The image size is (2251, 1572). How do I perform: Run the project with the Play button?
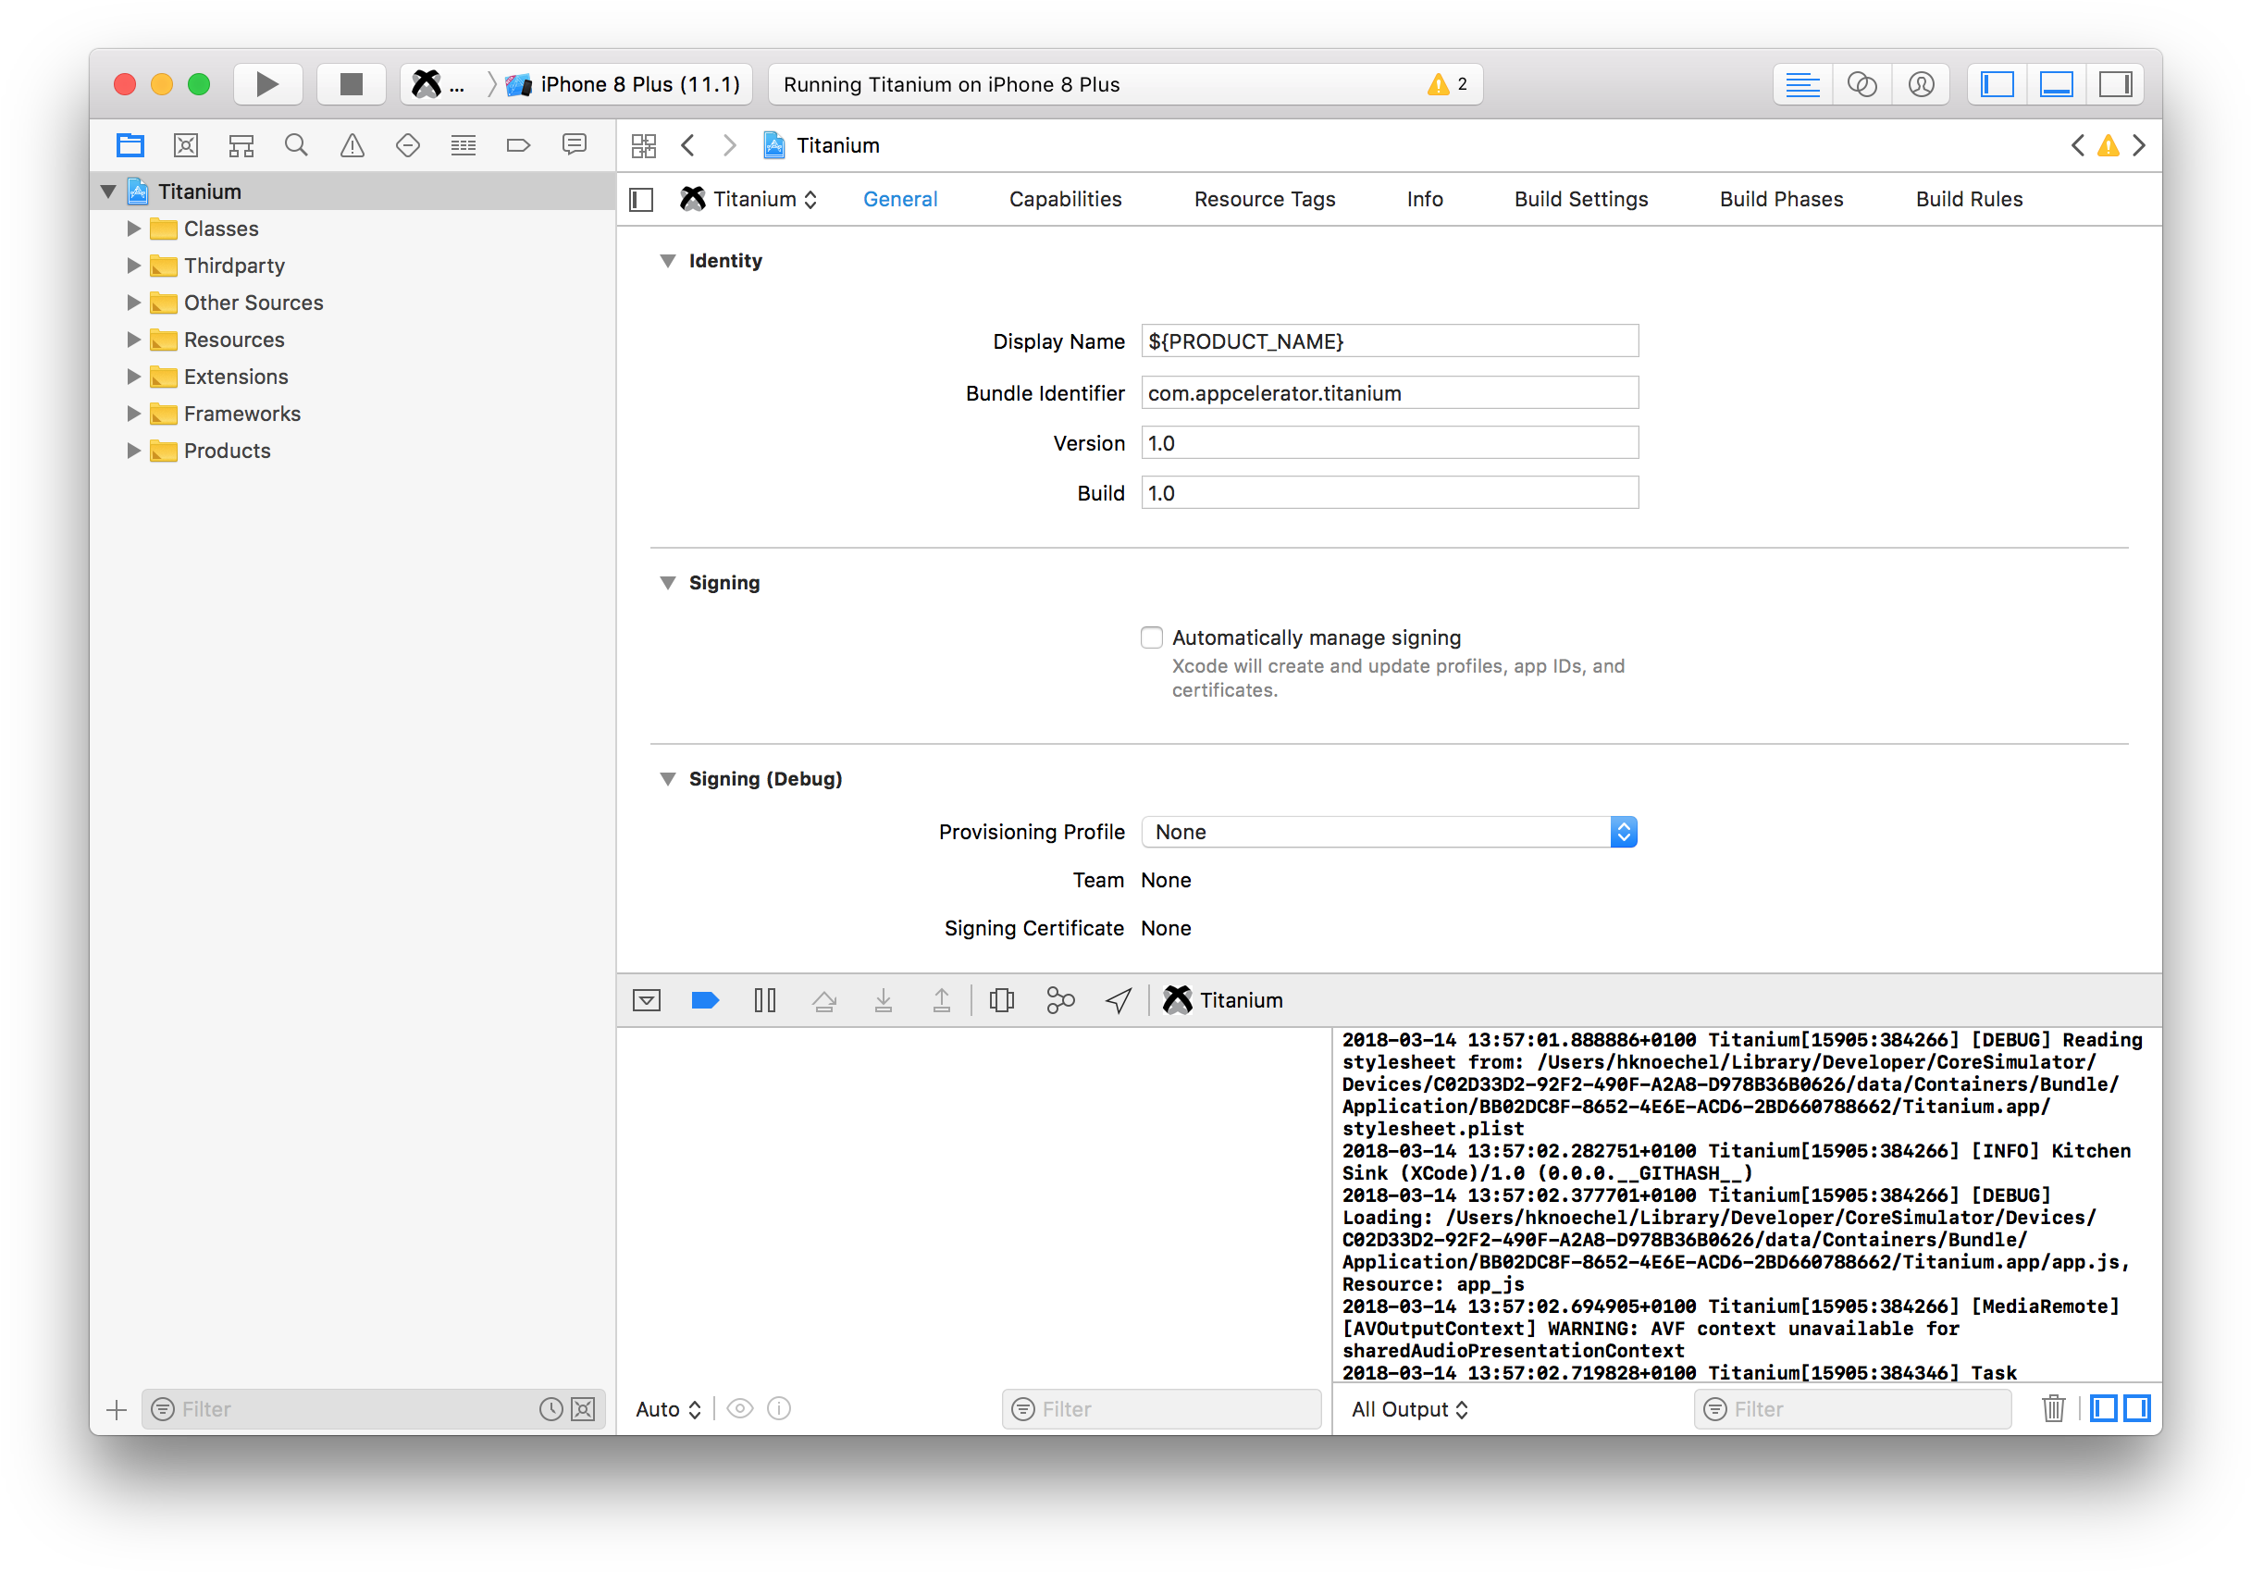pyautogui.click(x=266, y=84)
